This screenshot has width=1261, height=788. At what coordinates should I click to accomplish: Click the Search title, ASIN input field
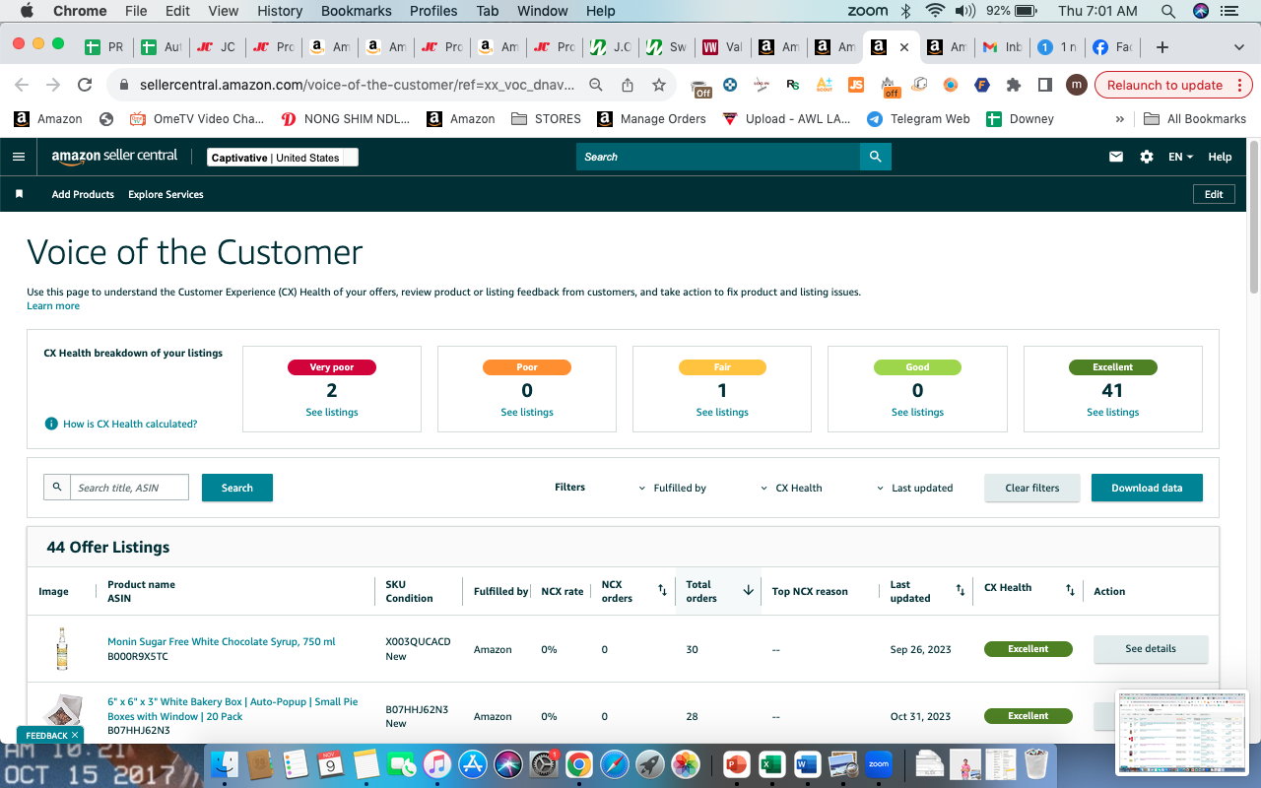(x=129, y=488)
